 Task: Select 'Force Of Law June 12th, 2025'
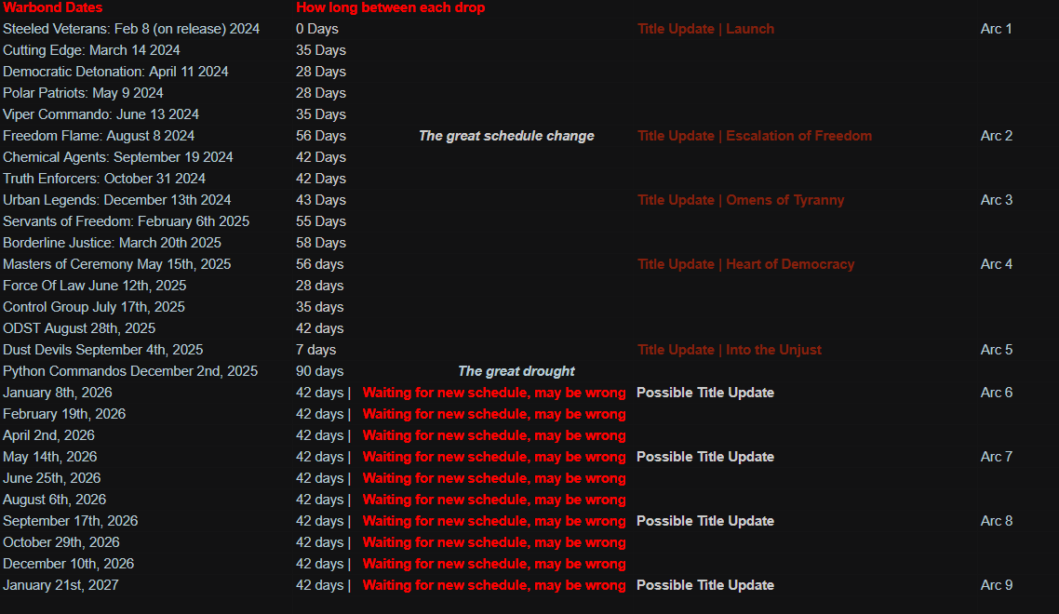[95, 286]
